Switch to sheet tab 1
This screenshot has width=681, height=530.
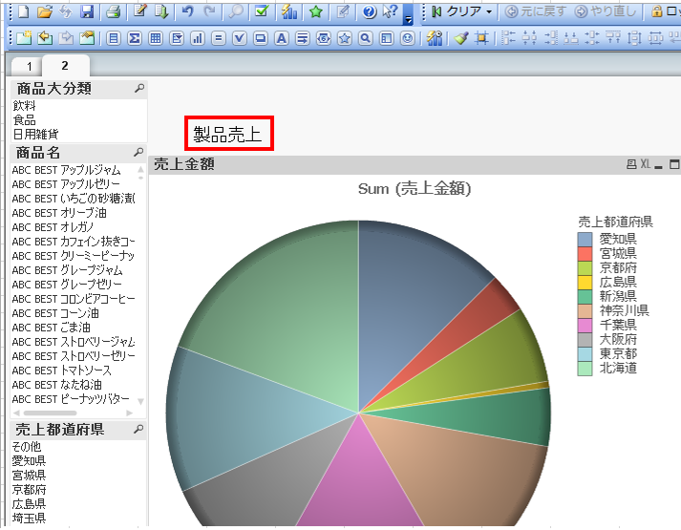click(29, 67)
